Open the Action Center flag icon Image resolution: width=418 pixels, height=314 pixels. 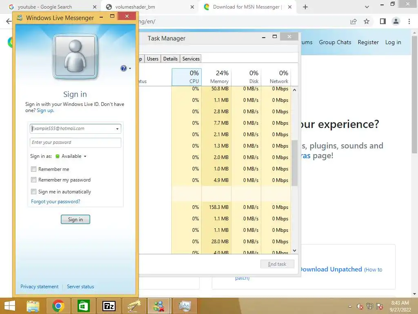[380, 306]
